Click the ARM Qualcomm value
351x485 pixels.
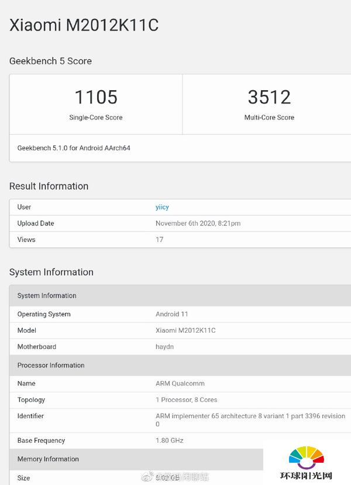[x=180, y=384]
